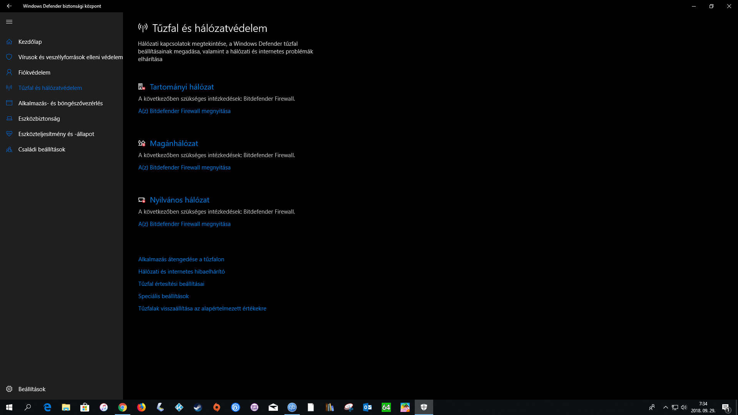Open Bitdefender Firewall under Magánhálózat
Image resolution: width=738 pixels, height=415 pixels.
184,168
